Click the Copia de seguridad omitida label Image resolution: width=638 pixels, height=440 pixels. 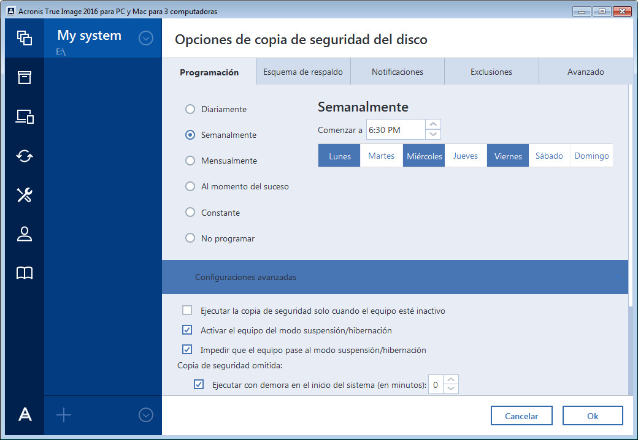pyautogui.click(x=229, y=365)
